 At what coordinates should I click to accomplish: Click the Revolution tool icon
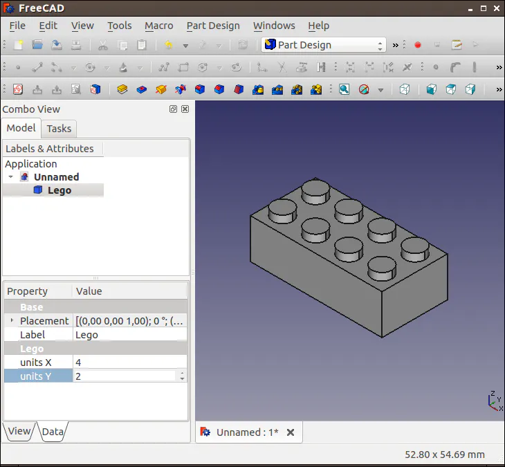pos(161,89)
